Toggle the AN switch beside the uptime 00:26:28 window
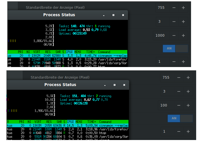199x142 pixels. (x=180, y=118)
